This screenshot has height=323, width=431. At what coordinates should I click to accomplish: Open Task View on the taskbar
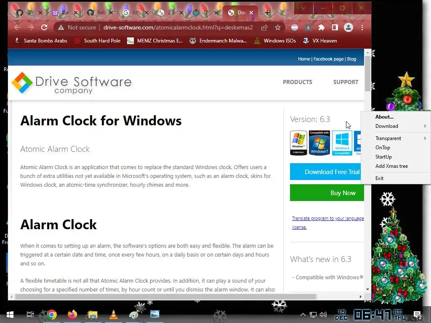pos(30,315)
